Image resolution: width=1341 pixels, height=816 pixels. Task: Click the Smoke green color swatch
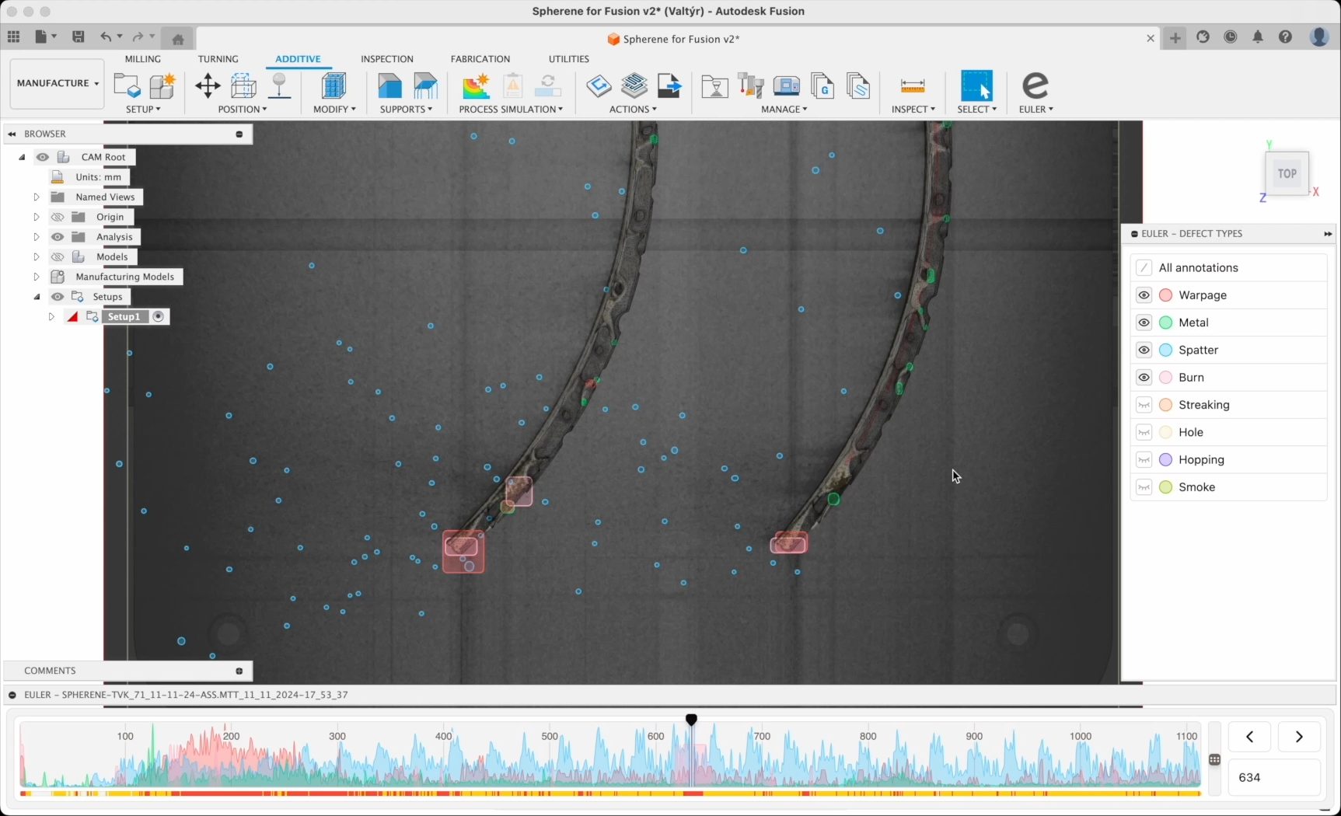pos(1165,487)
